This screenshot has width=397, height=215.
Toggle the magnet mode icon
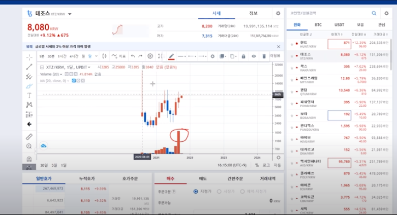tap(29, 159)
